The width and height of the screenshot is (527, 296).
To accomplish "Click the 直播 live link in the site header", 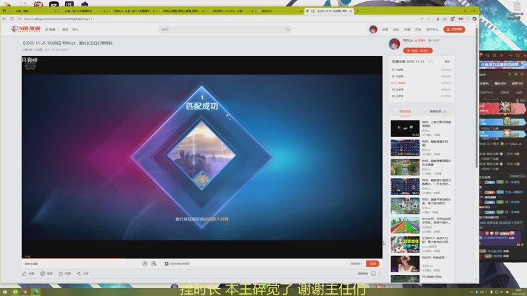I will tap(50, 30).
